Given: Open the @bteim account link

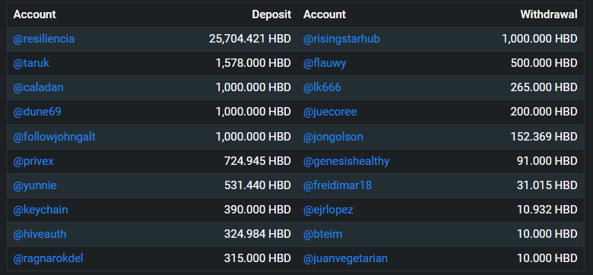Looking at the screenshot, I should coord(322,234).
